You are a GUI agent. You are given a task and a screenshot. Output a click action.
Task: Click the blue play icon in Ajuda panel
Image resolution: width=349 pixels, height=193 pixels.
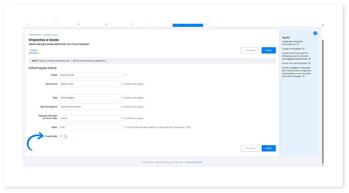pos(315,33)
